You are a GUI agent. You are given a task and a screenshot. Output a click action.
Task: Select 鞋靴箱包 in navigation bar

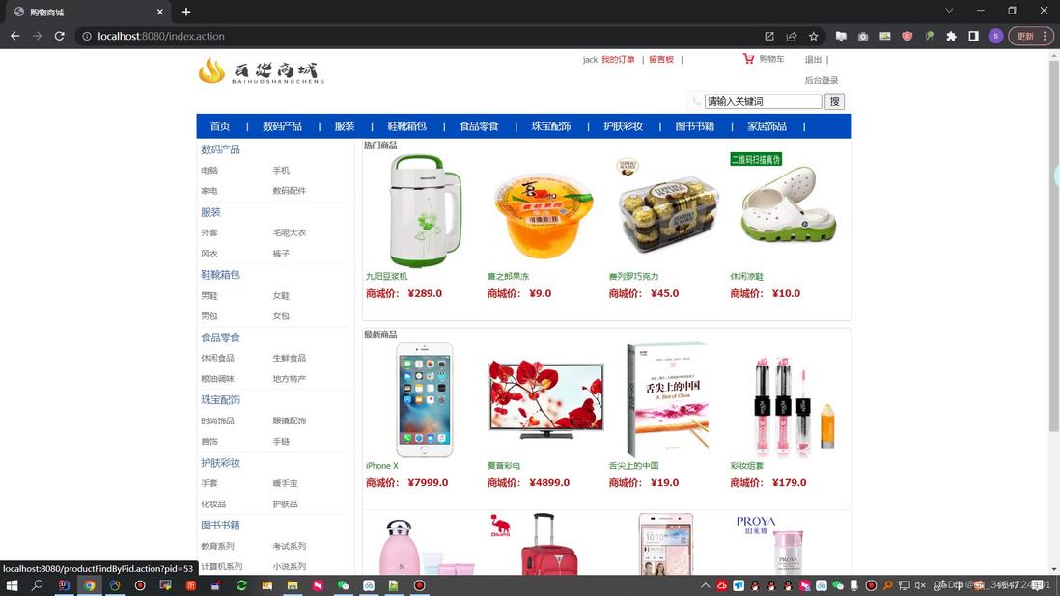click(x=406, y=126)
